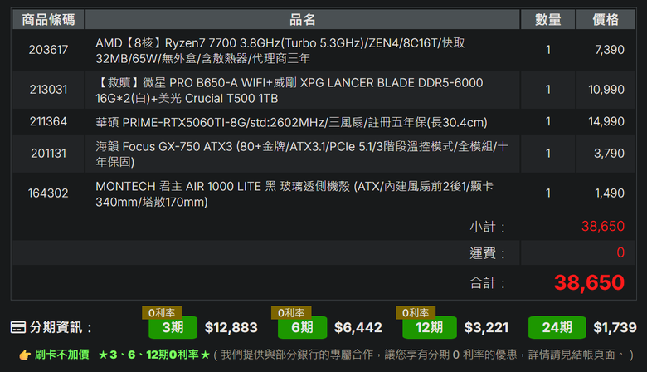647x372 pixels.
Task: Click the 價格 column header
Action: 606,19
